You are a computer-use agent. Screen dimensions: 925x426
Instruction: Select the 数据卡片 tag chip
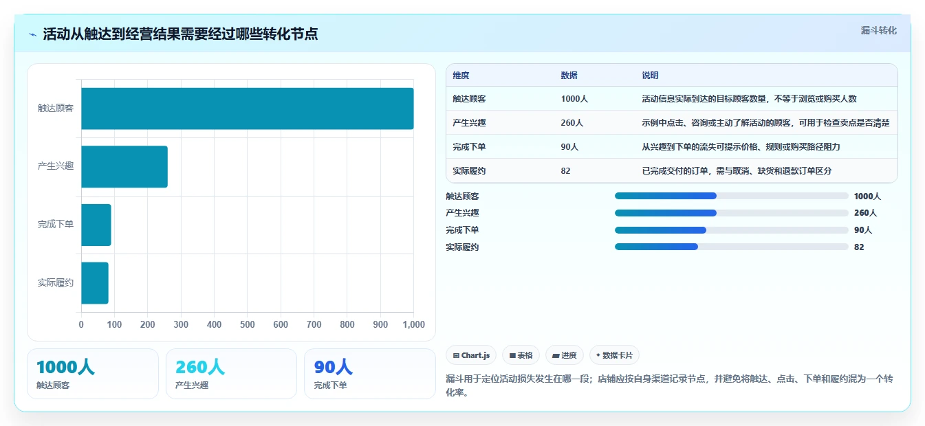tap(614, 355)
